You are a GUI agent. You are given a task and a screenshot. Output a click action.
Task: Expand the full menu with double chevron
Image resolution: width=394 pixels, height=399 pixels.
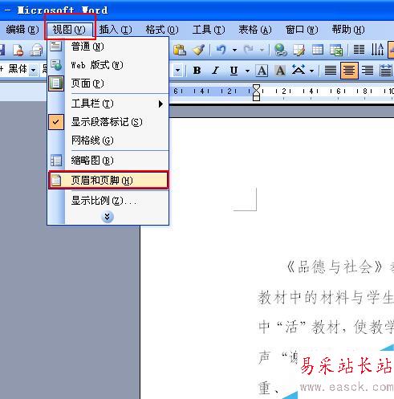coord(108,217)
